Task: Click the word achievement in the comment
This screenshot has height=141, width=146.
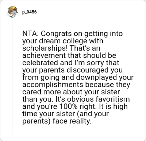Action: [x=44, y=55]
